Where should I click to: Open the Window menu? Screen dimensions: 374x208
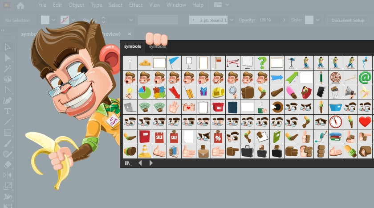[x=176, y=5]
